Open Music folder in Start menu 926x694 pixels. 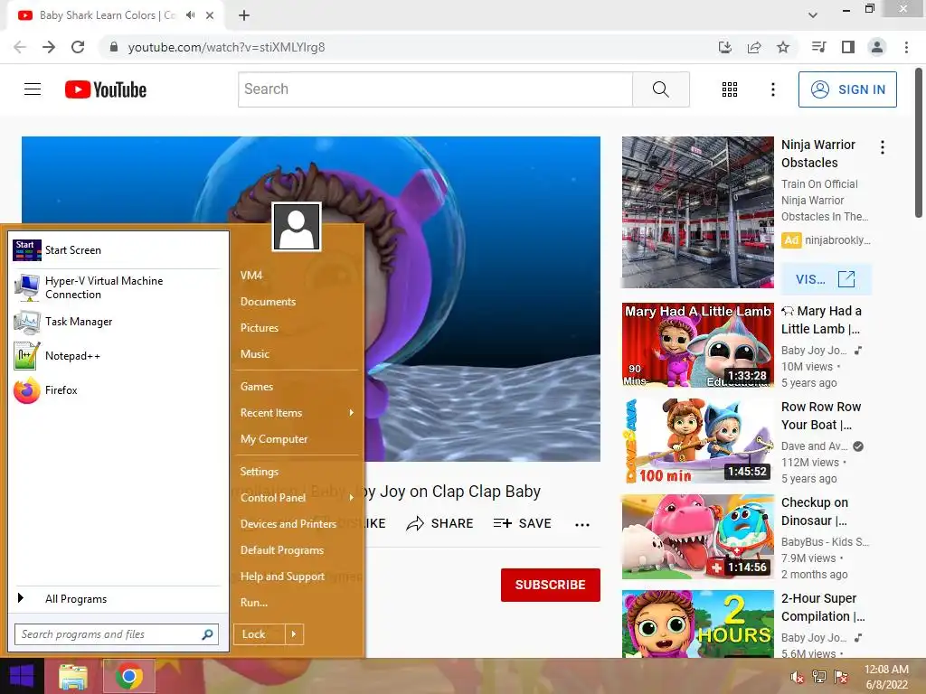click(255, 354)
